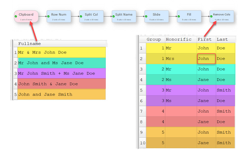The height and width of the screenshot is (150, 238).
Task: Select the 'John and Jane Smith' cell
Action: click(62, 94)
